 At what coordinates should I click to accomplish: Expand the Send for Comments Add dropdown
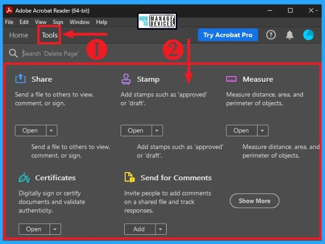pyautogui.click(x=160, y=229)
